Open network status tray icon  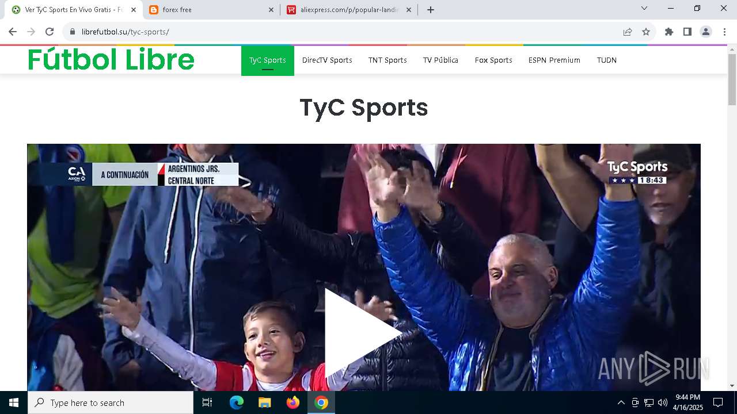click(649, 402)
